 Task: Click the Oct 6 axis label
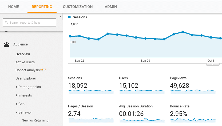211,61
